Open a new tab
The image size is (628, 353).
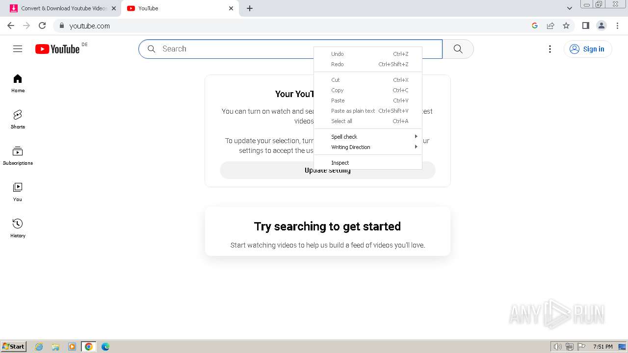[x=250, y=8]
